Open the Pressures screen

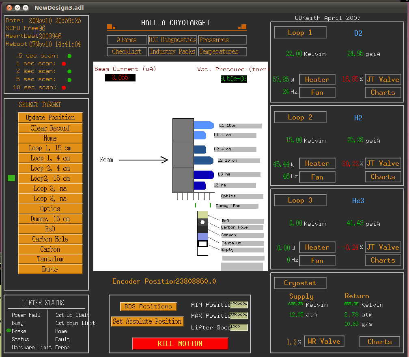[x=222, y=40]
